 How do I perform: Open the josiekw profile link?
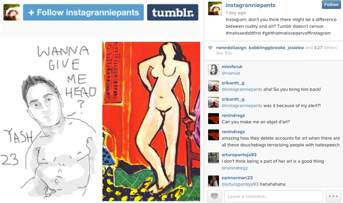(296, 48)
